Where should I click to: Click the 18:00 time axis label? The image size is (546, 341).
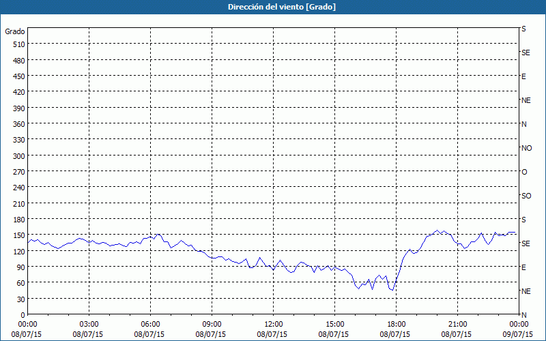coord(396,325)
